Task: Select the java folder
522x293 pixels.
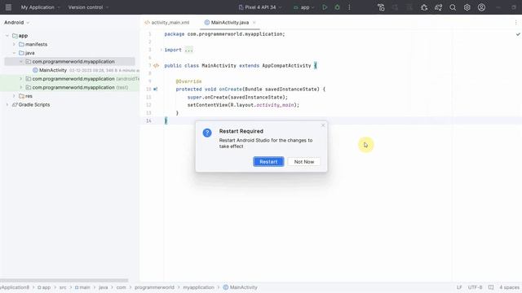Action: (27, 53)
